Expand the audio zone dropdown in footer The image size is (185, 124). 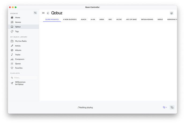pyautogui.click(x=165, y=107)
